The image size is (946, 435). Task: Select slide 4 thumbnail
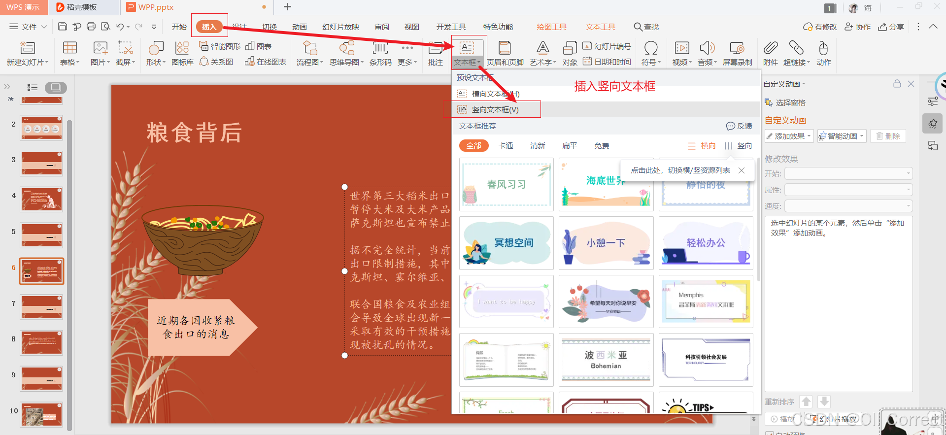(x=41, y=199)
